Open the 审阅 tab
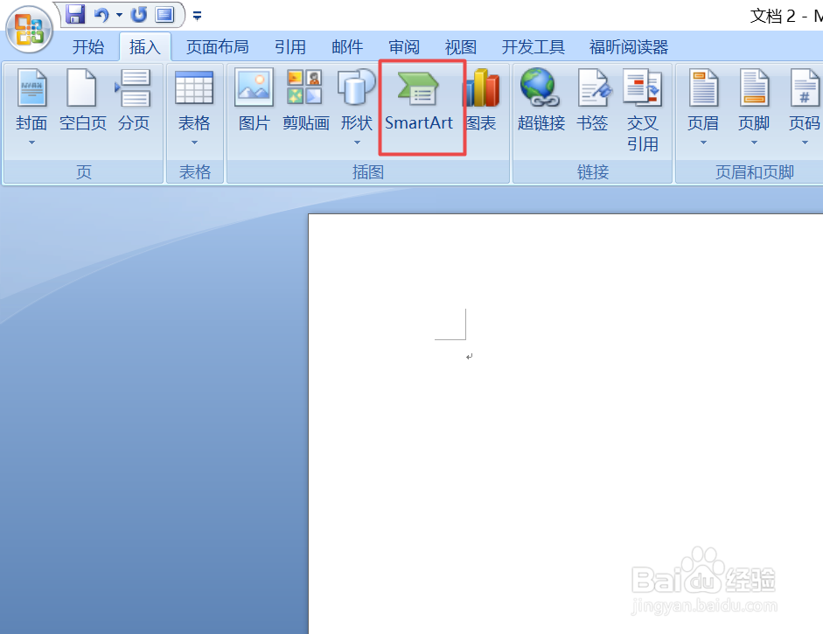Image resolution: width=823 pixels, height=634 pixels. pyautogui.click(x=403, y=47)
